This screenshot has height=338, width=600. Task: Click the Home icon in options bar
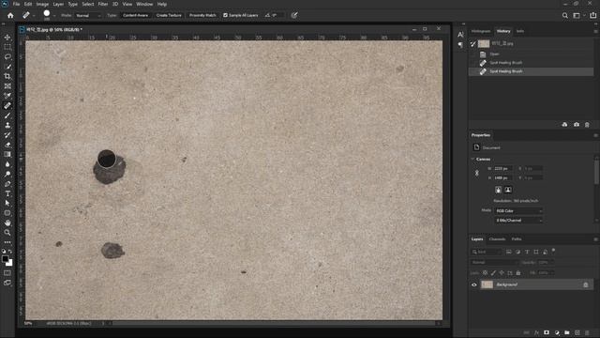[10, 15]
